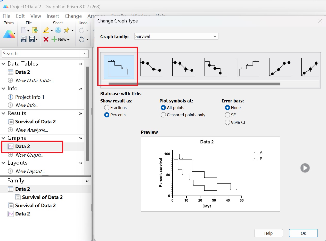Viewport: 326px width, 241px height.
Task: Select the staircase with ticks graph thumbnail
Action: (119, 67)
